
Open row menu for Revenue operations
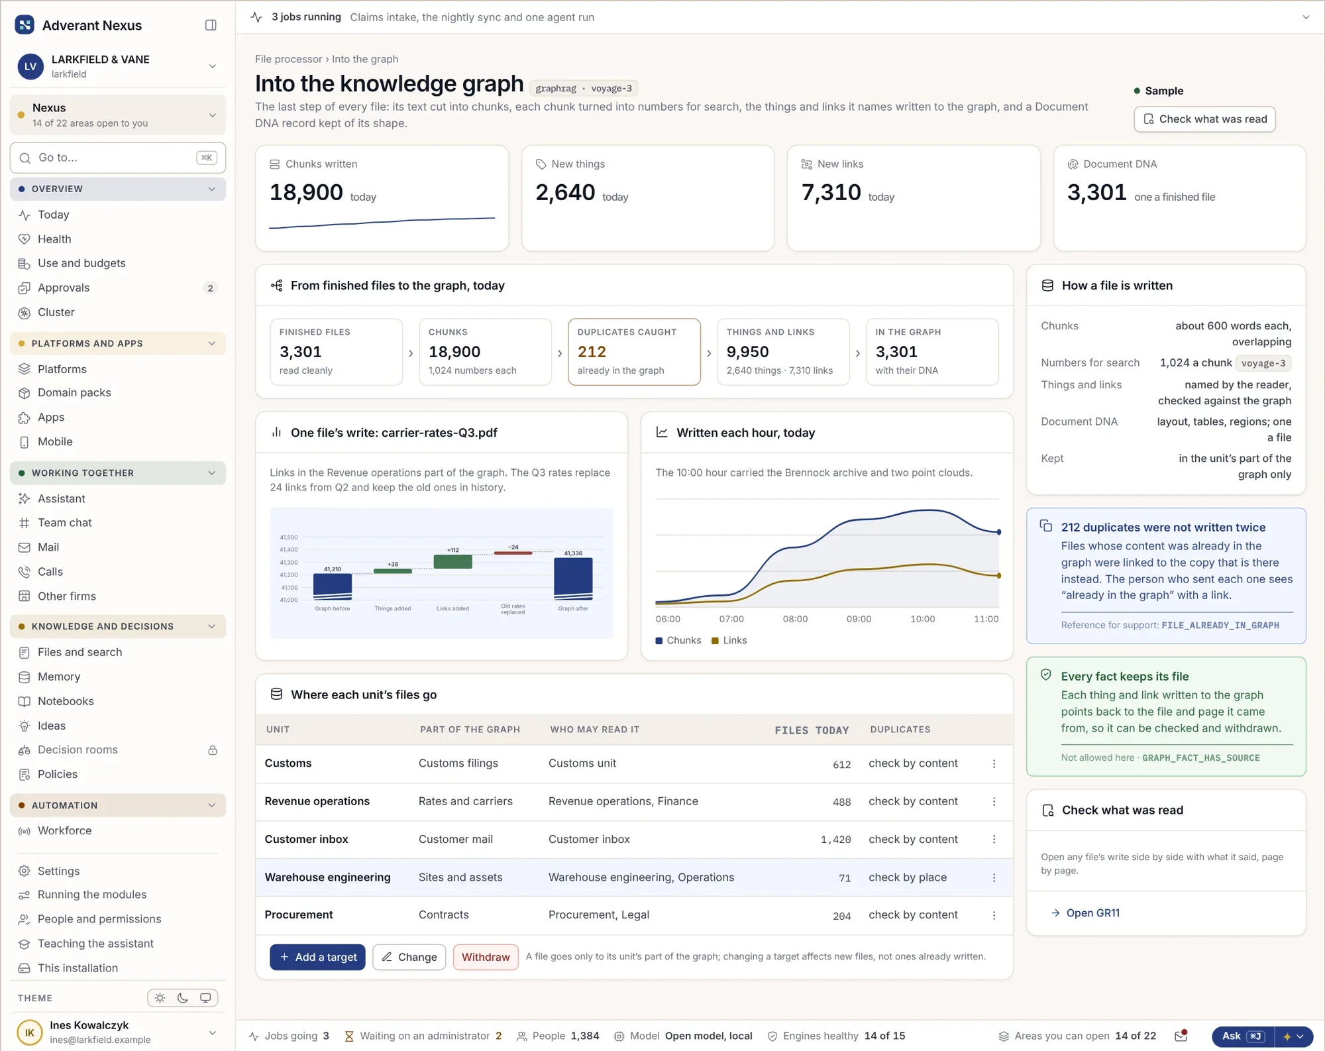click(994, 802)
